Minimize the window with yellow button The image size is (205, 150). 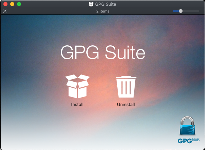[12, 4]
